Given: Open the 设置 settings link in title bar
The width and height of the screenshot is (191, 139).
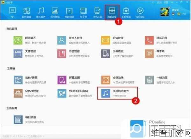Looking at the screenshot, I should pyautogui.click(x=166, y=2).
